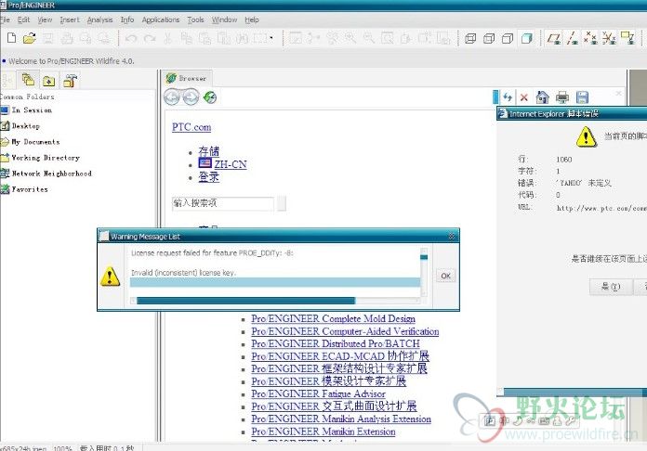The image size is (647, 451).
Task: Click the blue arrows reload icon in browser
Action: click(x=508, y=97)
